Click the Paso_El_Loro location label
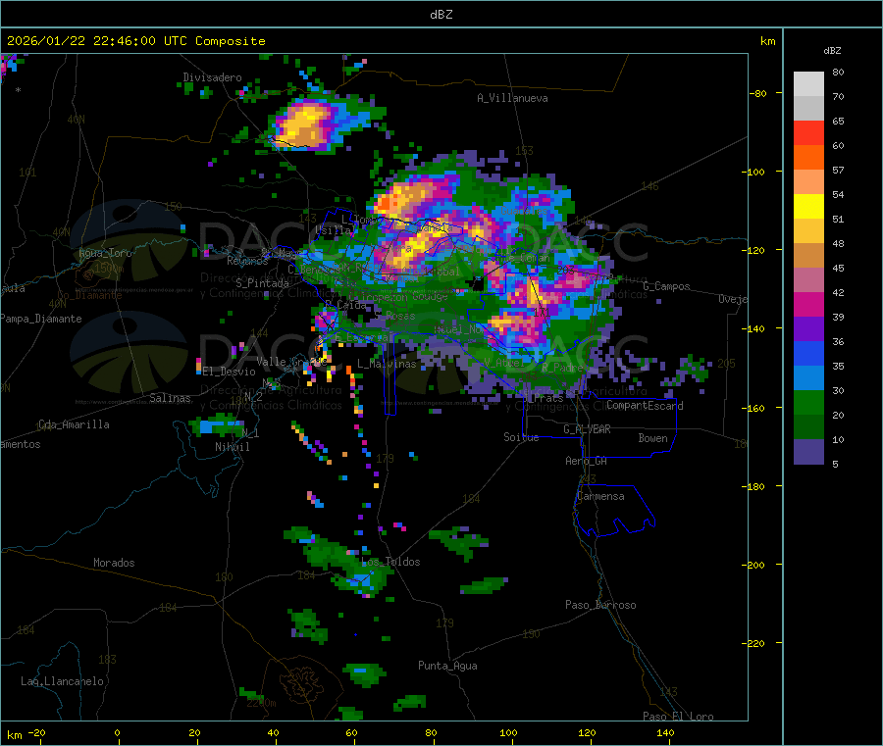The width and height of the screenshot is (883, 746). tap(678, 717)
